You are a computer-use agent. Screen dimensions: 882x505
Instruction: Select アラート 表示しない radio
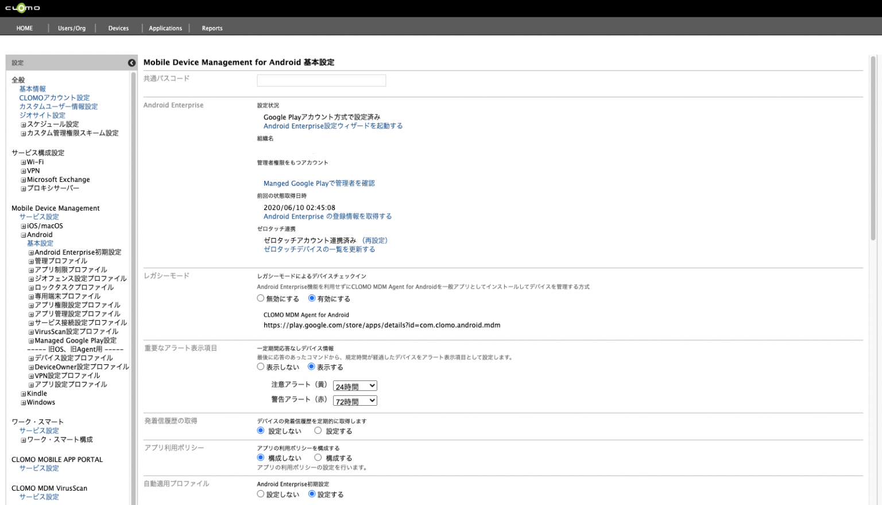(x=261, y=367)
